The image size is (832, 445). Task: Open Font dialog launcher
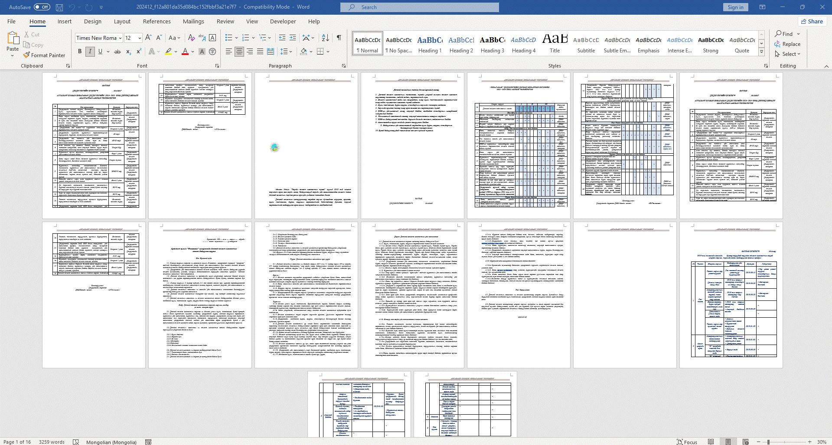click(217, 66)
